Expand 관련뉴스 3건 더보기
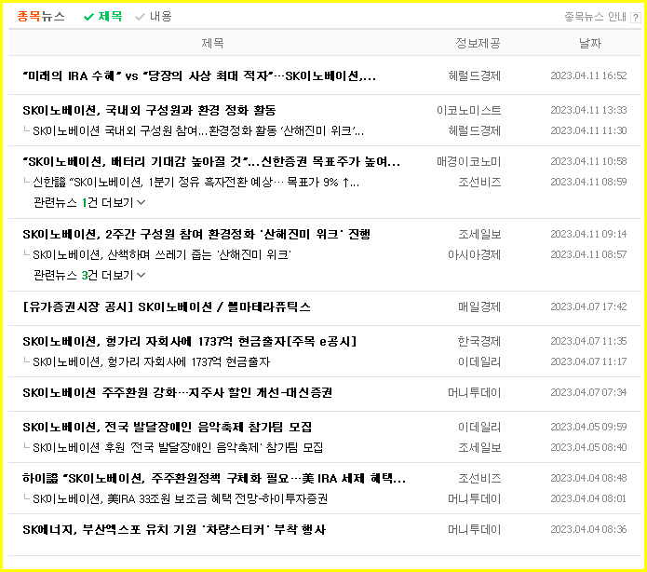The height and width of the screenshot is (572, 647). (x=89, y=276)
